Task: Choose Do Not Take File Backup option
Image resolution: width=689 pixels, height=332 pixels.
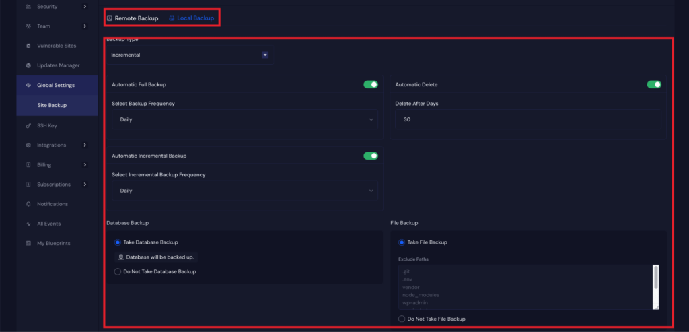Action: [x=402, y=319]
